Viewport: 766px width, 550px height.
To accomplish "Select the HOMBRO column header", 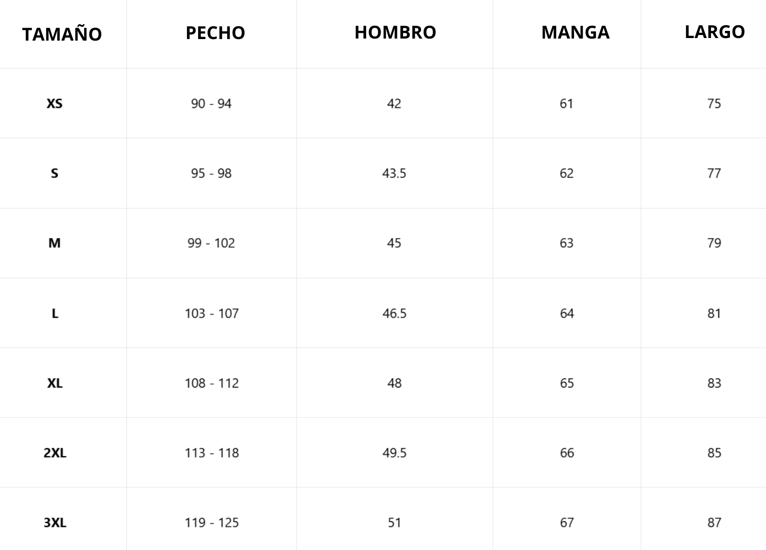I will [x=395, y=32].
